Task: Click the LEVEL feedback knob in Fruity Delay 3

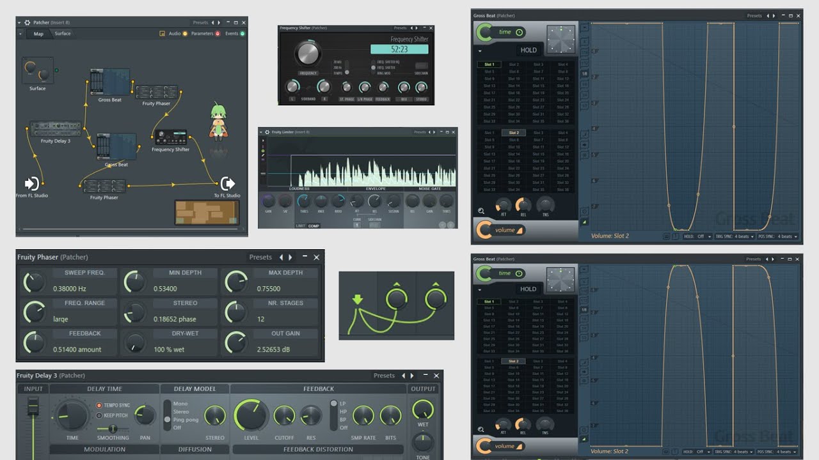Action: click(x=251, y=415)
